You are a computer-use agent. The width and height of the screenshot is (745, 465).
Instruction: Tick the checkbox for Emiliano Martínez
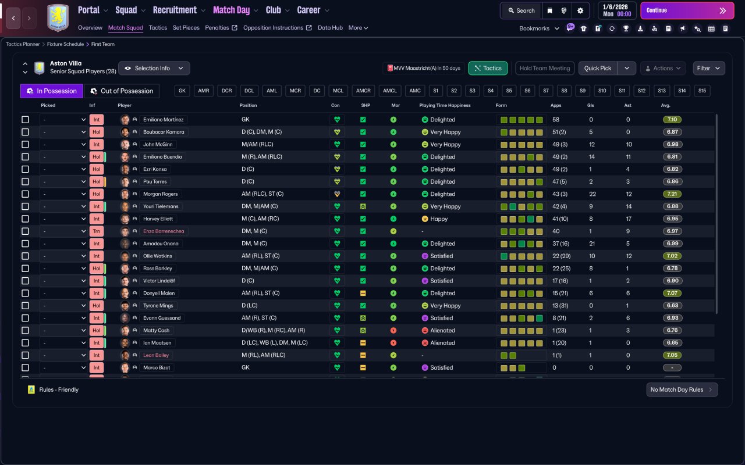click(25, 120)
